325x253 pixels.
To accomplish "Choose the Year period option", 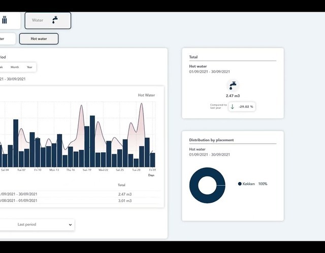I will point(29,67).
